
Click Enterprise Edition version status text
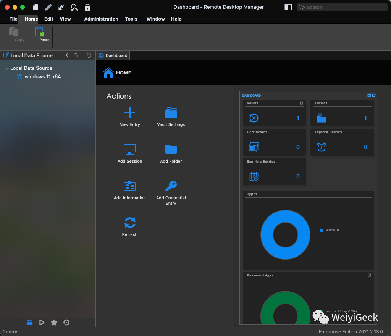coord(351,332)
